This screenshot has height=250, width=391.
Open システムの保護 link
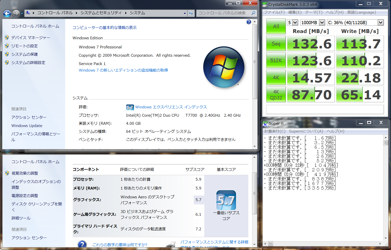[24, 54]
